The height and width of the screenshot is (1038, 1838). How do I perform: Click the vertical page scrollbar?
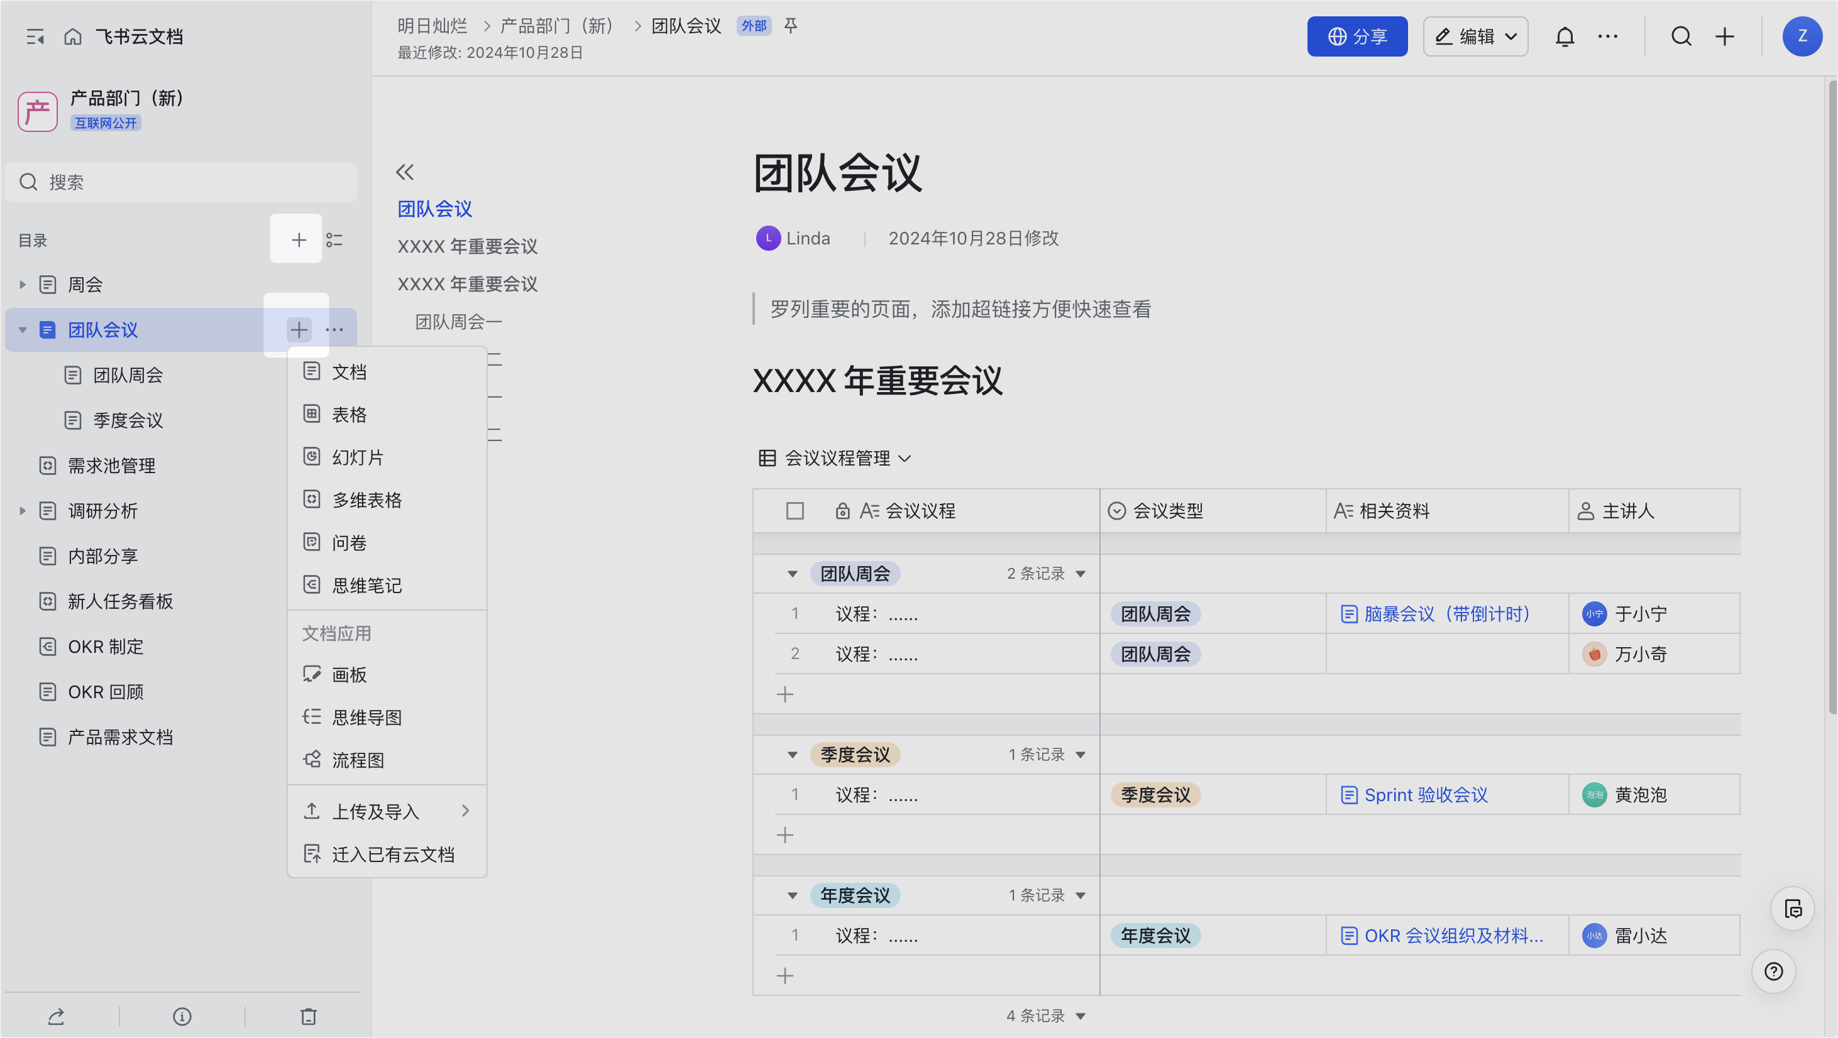pos(1832,396)
